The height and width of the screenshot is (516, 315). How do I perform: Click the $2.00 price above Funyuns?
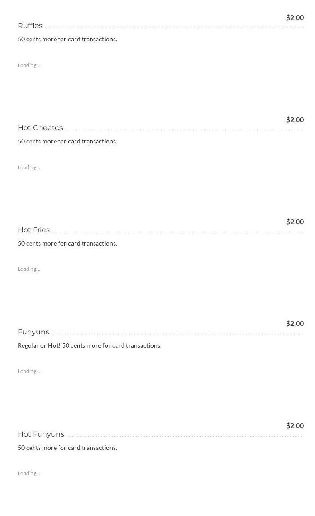click(295, 323)
